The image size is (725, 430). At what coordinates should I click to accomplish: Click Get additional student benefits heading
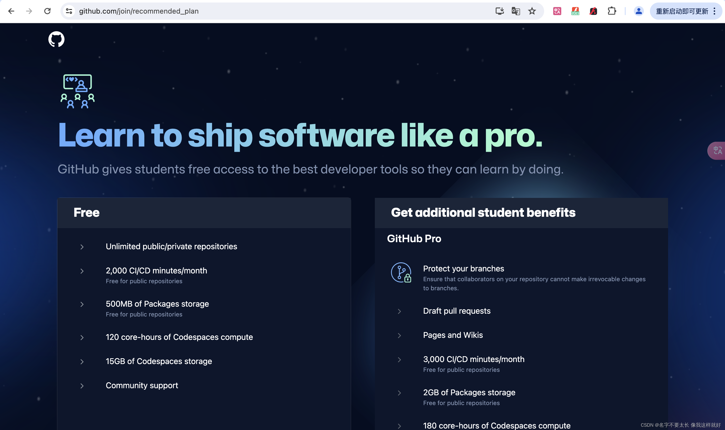[x=483, y=212]
